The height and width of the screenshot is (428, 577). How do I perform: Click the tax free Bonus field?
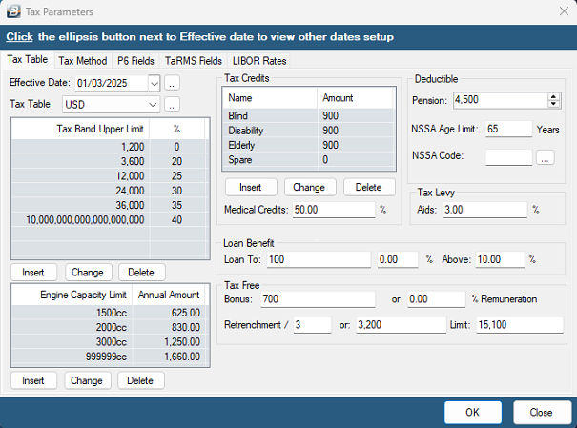click(318, 299)
